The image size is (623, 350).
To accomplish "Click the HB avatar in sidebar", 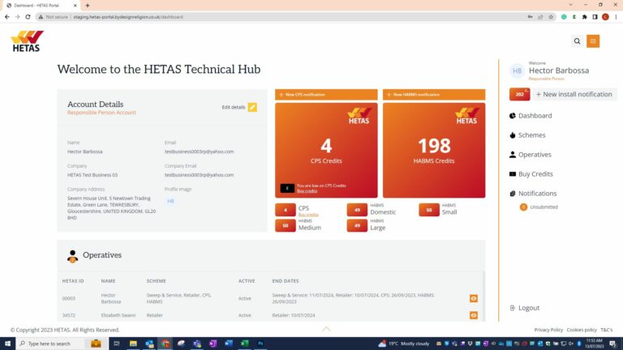I will [517, 70].
